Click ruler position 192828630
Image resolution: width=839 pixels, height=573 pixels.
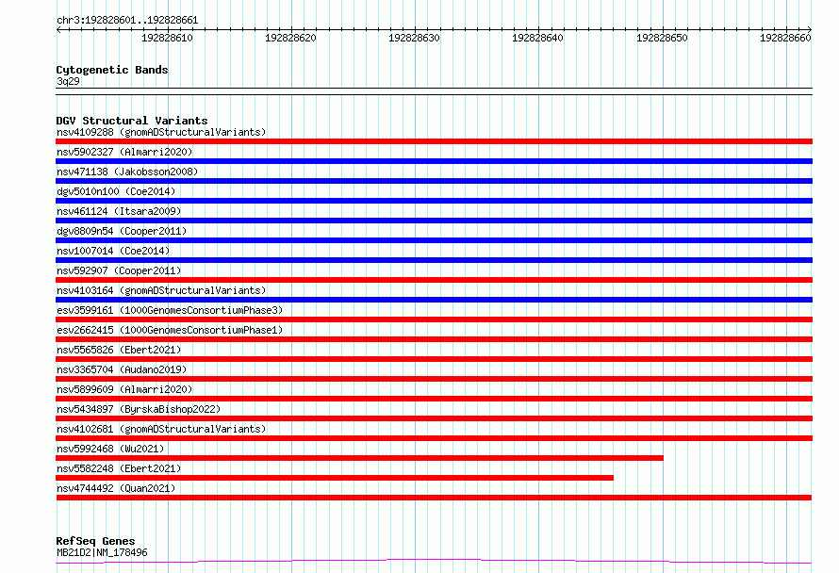[414, 38]
